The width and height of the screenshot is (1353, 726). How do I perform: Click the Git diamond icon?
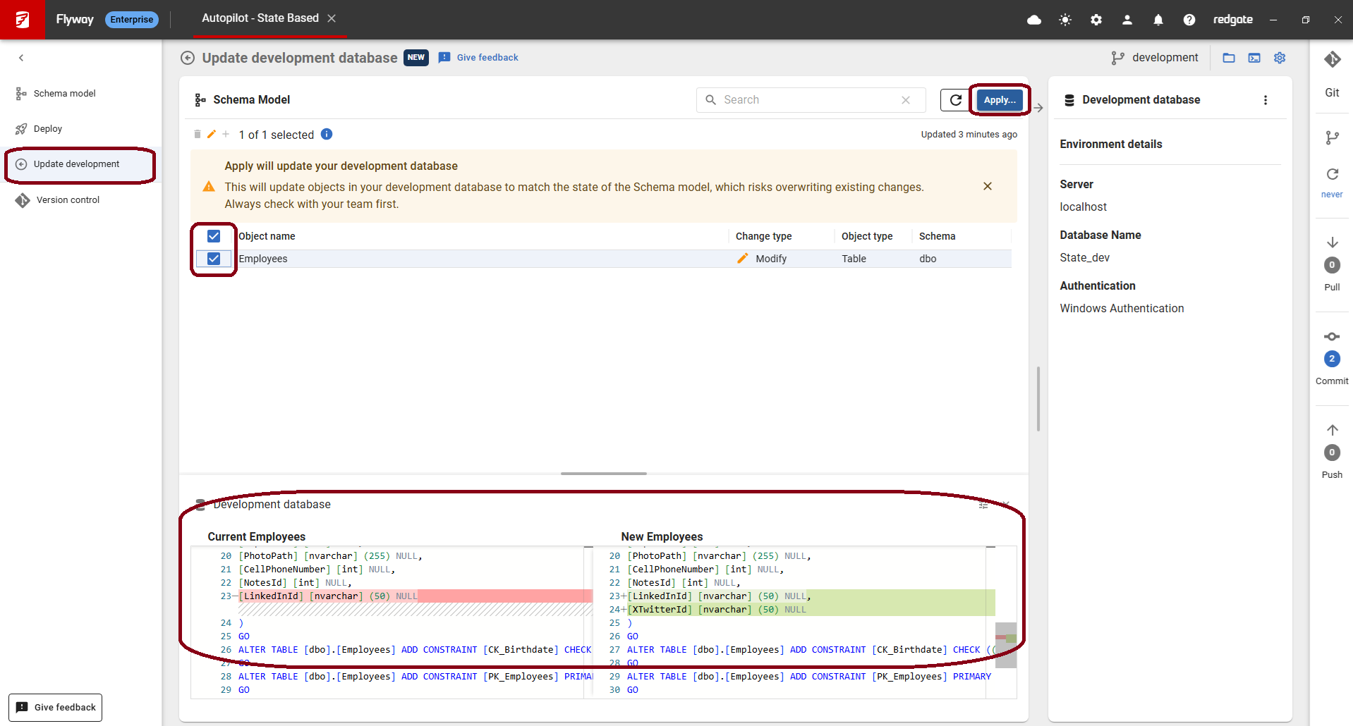pos(1332,59)
